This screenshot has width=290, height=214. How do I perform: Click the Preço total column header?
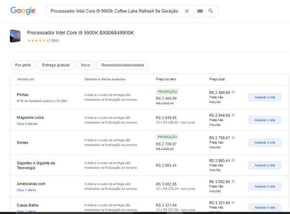coord(217,79)
